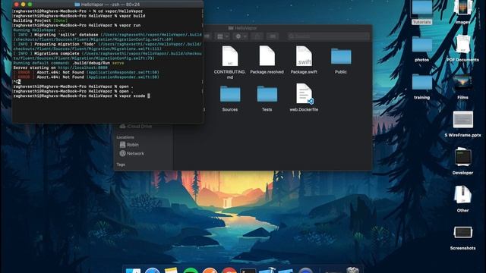Image resolution: width=486 pixels, height=273 pixels.
Task: Open the Public folder in HelloVapor
Action: [x=341, y=57]
